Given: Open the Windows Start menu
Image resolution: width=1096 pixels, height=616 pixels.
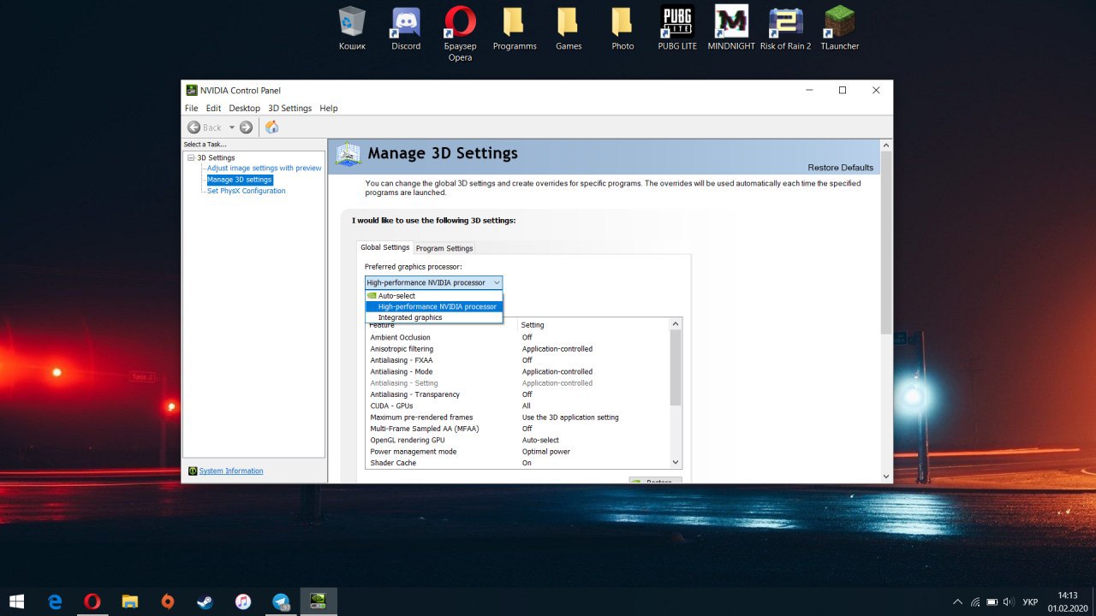Looking at the screenshot, I should [x=16, y=601].
